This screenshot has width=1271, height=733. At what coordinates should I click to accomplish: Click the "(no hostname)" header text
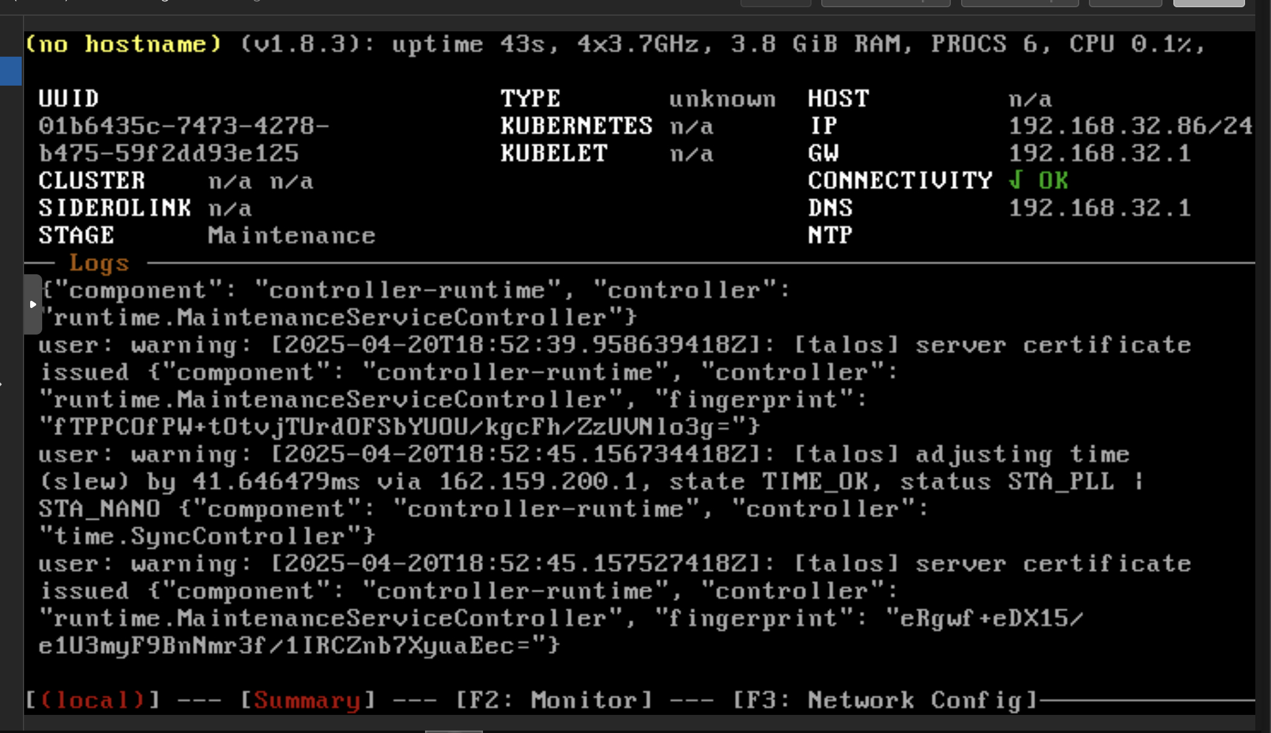124,44
